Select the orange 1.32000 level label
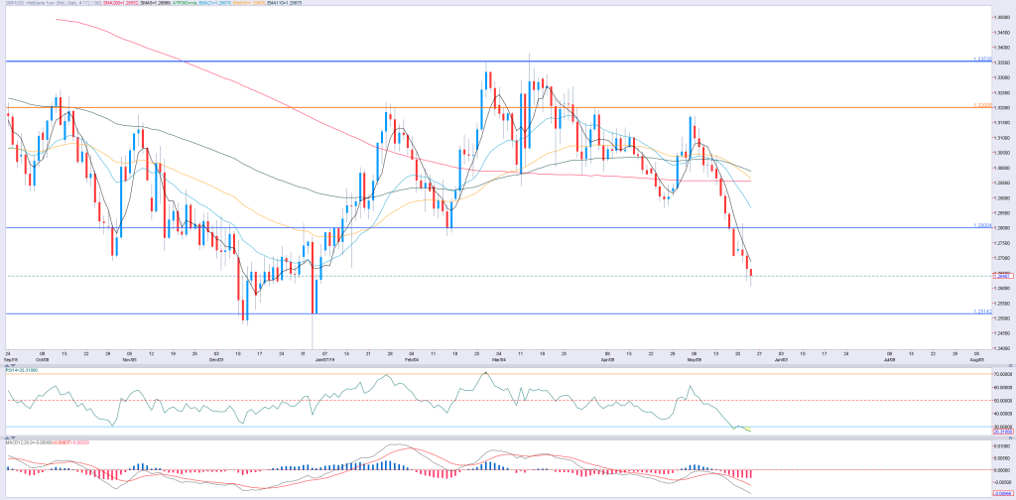 [x=982, y=105]
